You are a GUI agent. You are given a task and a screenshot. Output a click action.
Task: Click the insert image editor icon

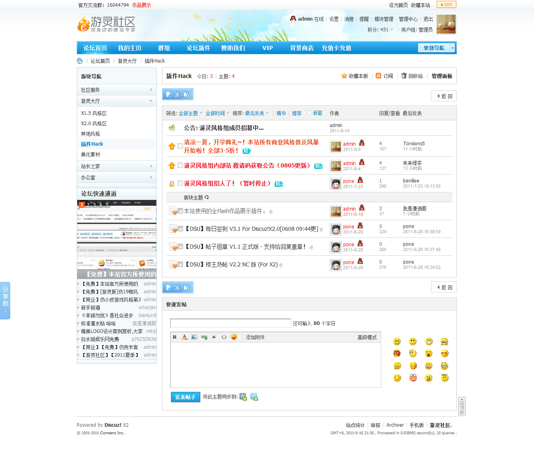(194, 337)
